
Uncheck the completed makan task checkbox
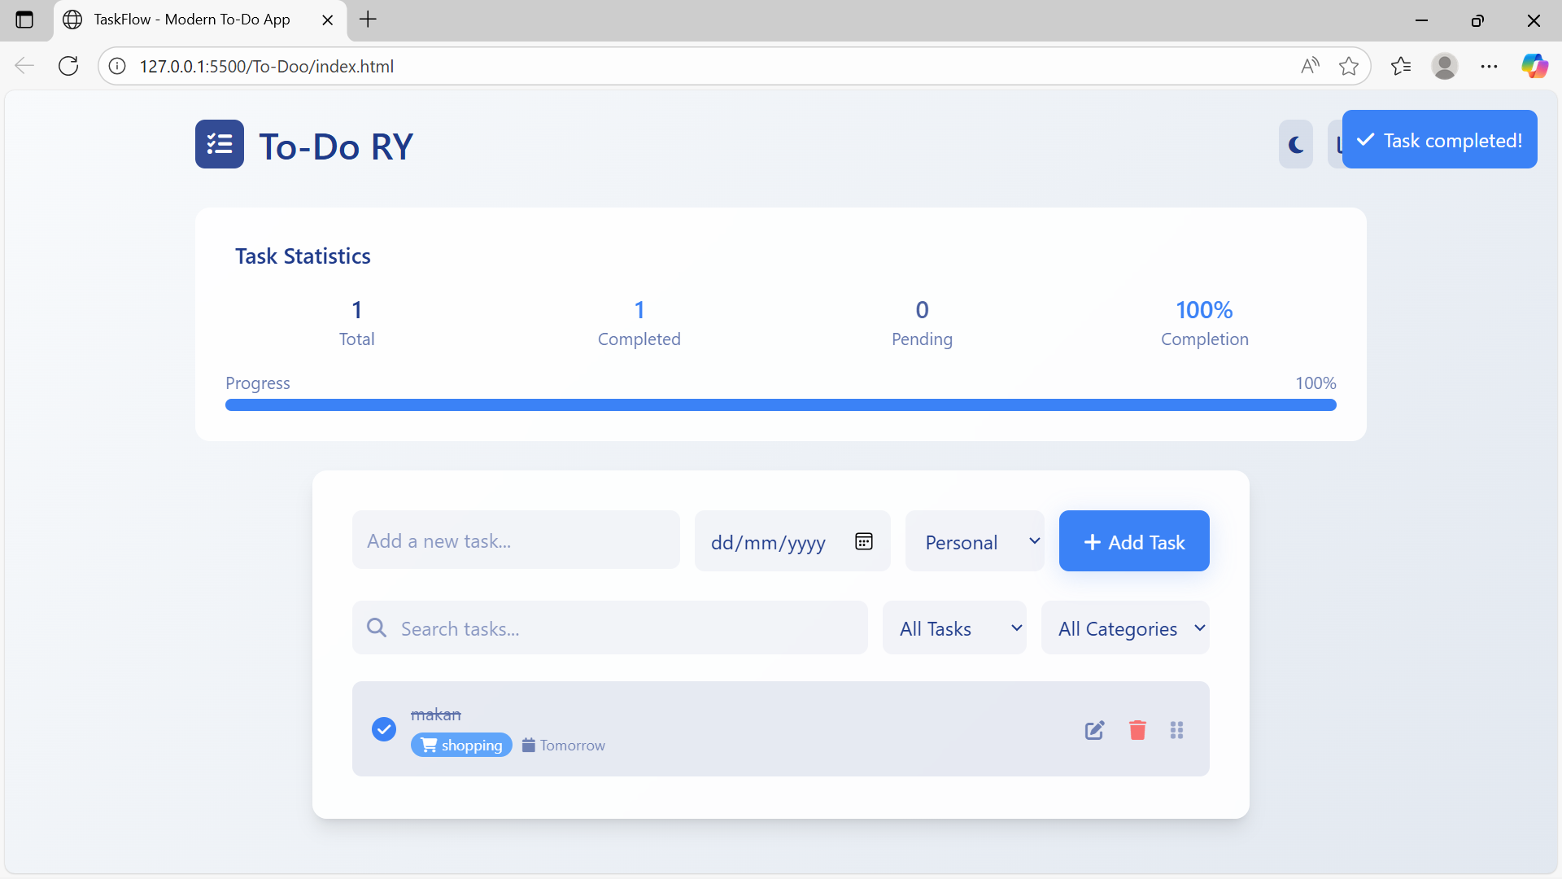[x=384, y=728]
